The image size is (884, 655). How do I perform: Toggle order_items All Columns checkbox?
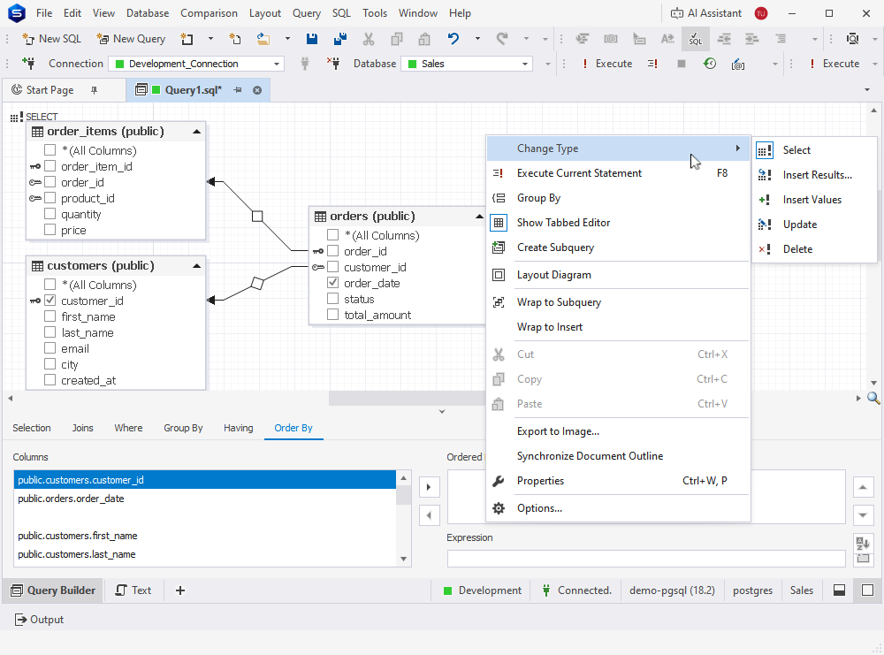50,150
